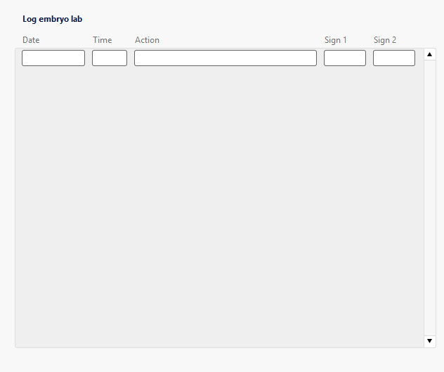Select the Action text field
Screen dimensions: 444x372
(226, 58)
